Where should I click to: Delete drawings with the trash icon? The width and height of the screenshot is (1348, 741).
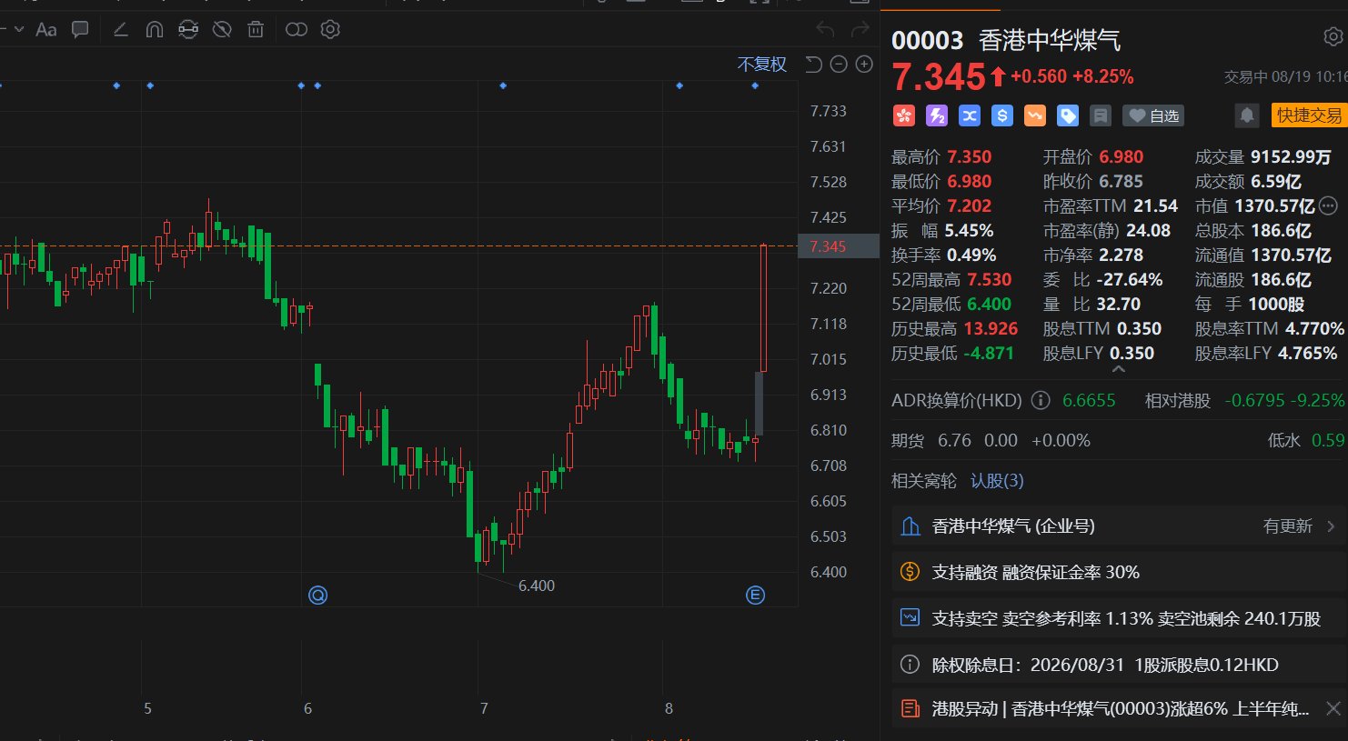tap(256, 30)
